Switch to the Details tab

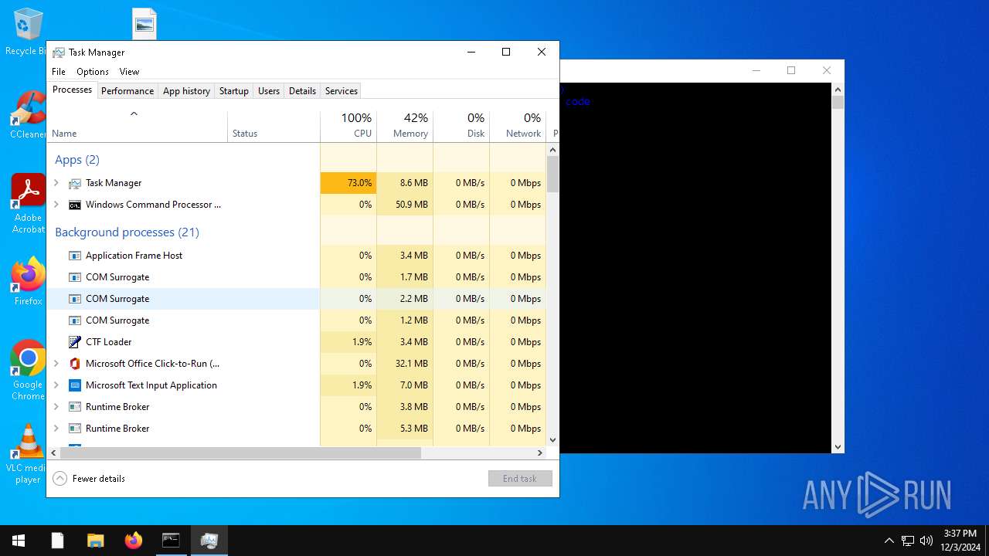click(302, 91)
